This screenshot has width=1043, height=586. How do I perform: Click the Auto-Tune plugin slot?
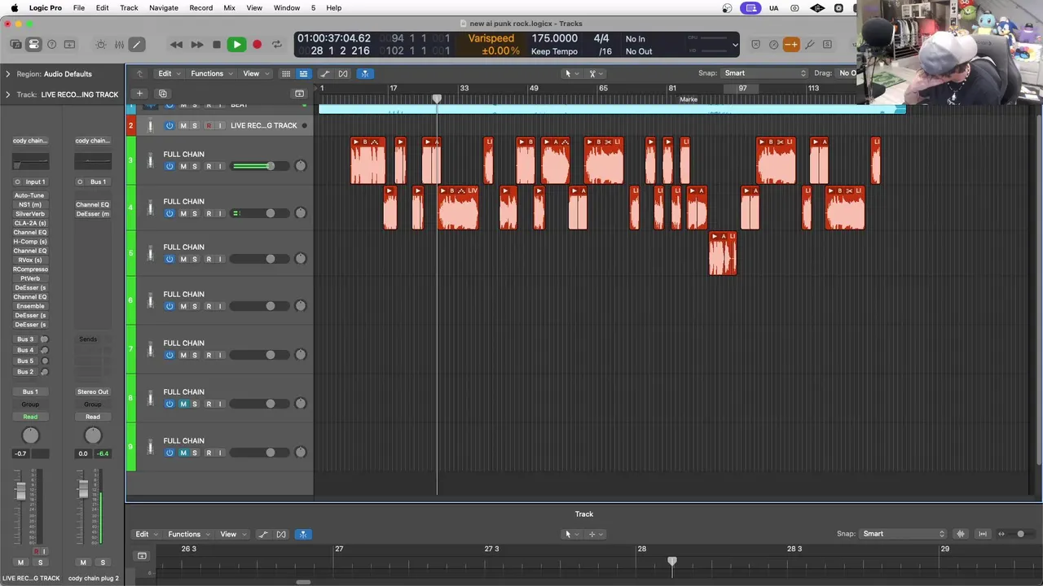pos(30,195)
